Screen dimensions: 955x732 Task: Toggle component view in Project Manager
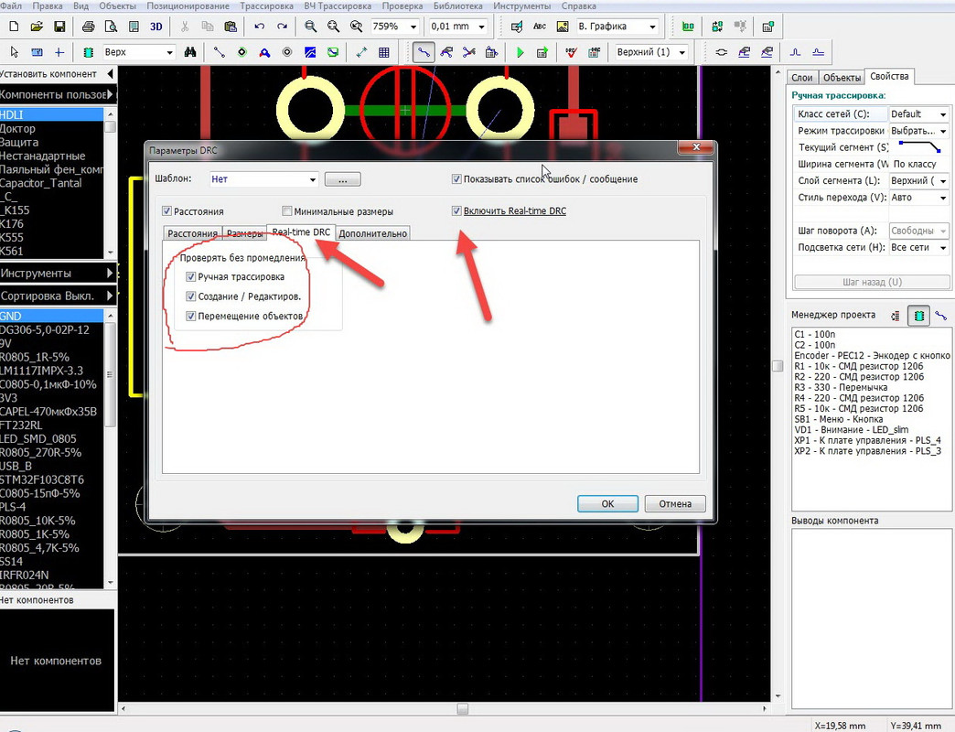(919, 316)
